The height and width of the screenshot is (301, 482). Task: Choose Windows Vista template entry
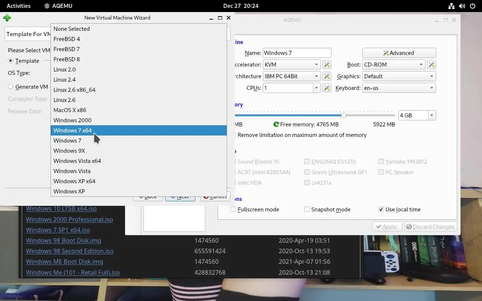tap(139, 171)
